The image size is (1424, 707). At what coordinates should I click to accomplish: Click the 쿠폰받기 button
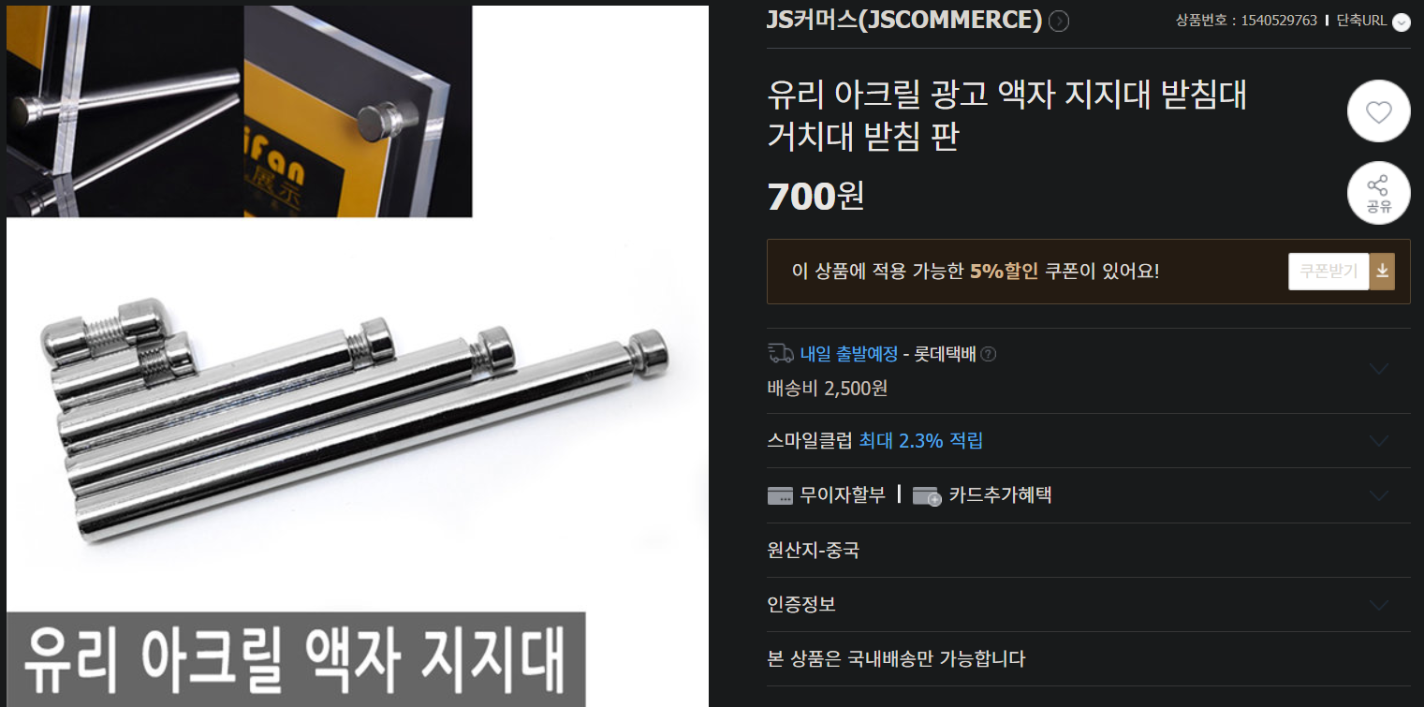point(1329,272)
